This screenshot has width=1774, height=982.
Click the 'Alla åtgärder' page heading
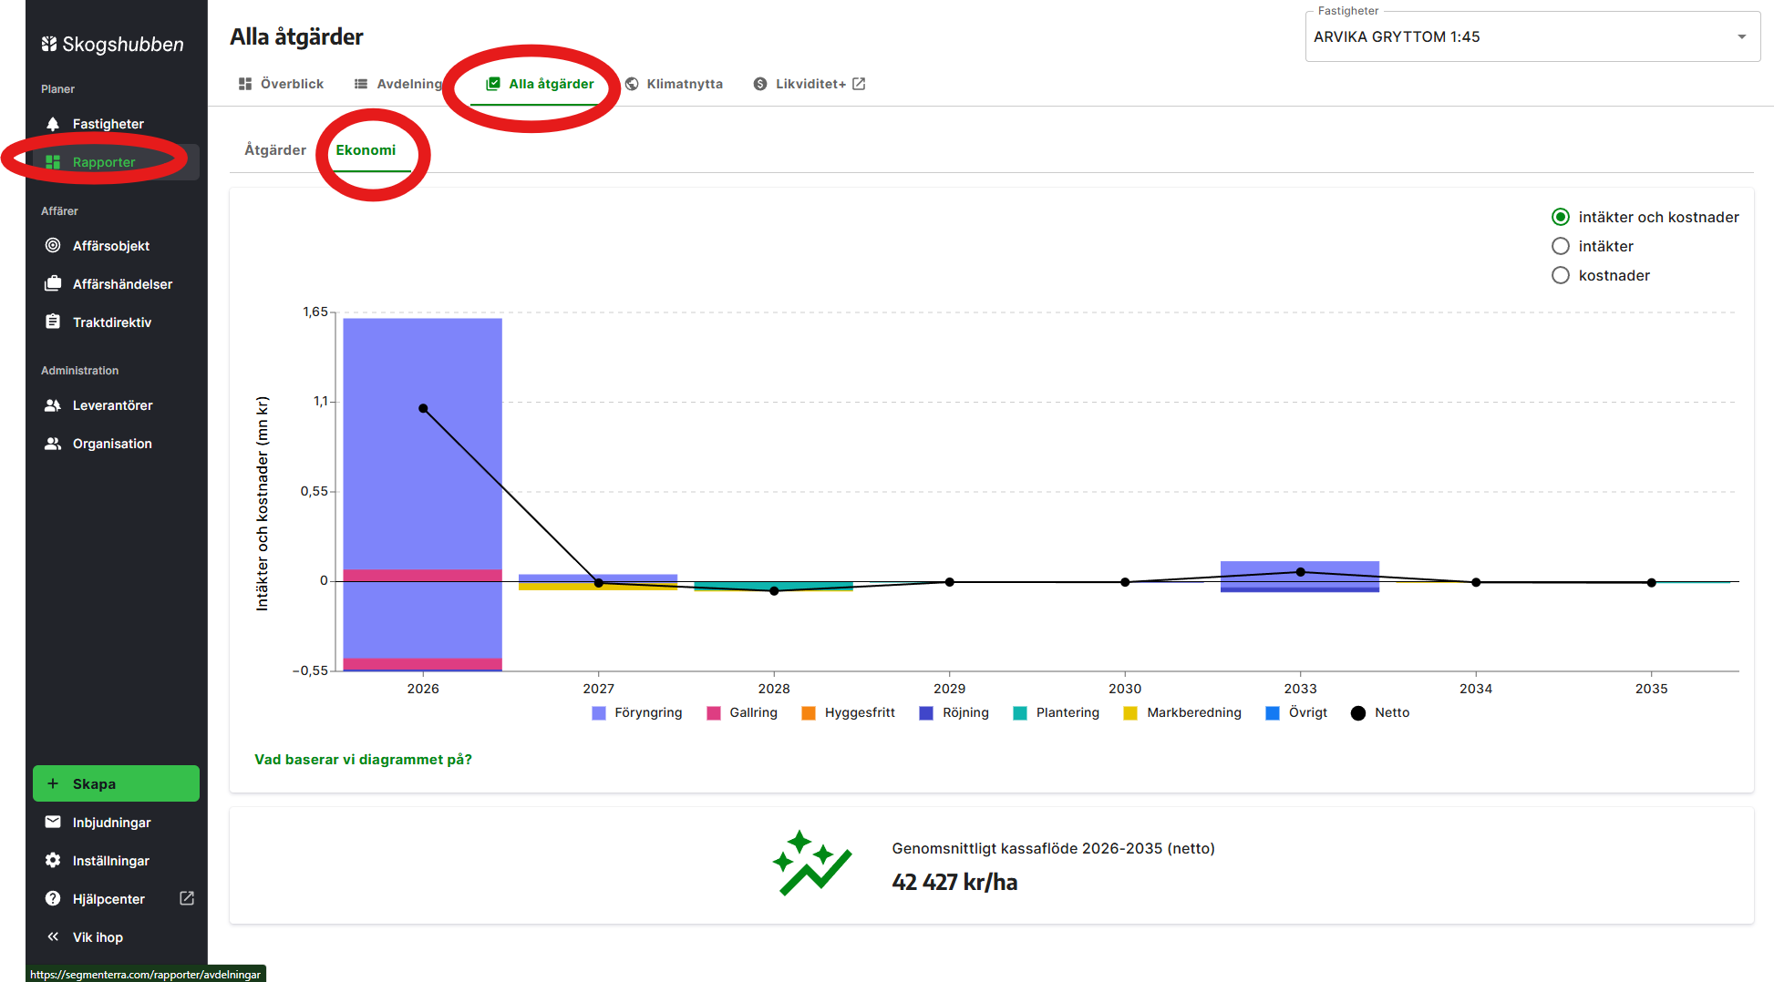click(x=296, y=36)
